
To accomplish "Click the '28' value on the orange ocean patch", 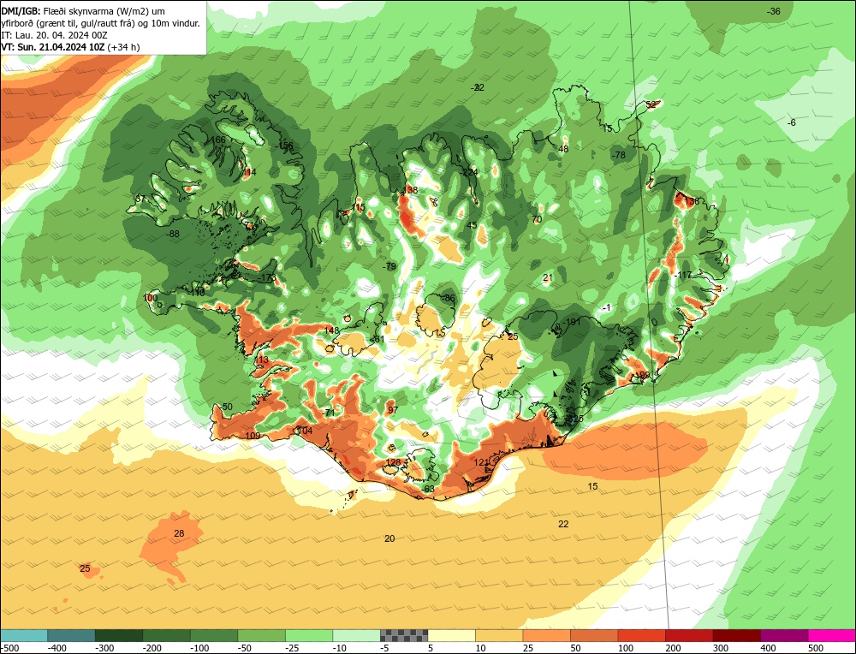I will coord(179,533).
